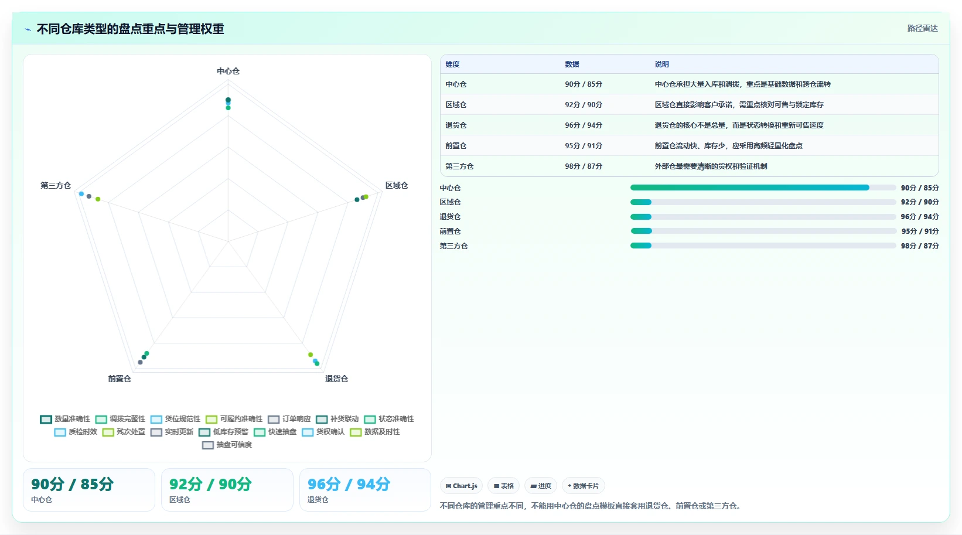
Task: Click the 前置仓 radar axis label
Action: (120, 379)
